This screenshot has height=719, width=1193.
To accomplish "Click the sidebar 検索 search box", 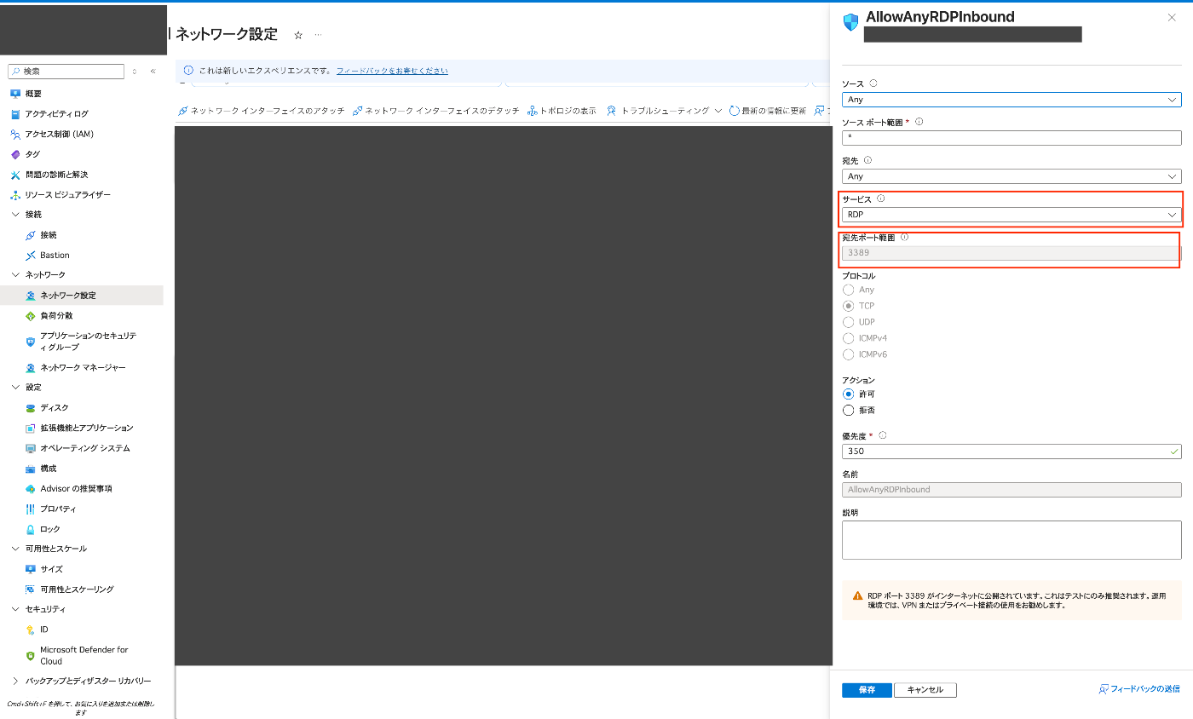I will pyautogui.click(x=66, y=72).
